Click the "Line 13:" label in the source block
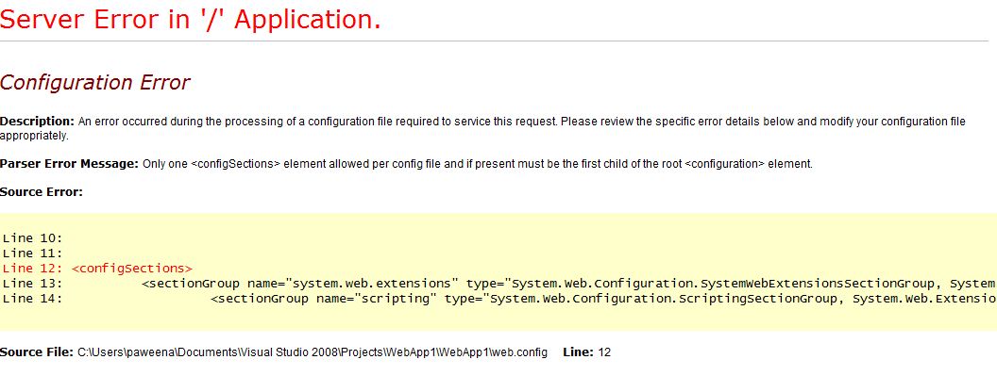This screenshot has height=376, width=997. click(33, 284)
